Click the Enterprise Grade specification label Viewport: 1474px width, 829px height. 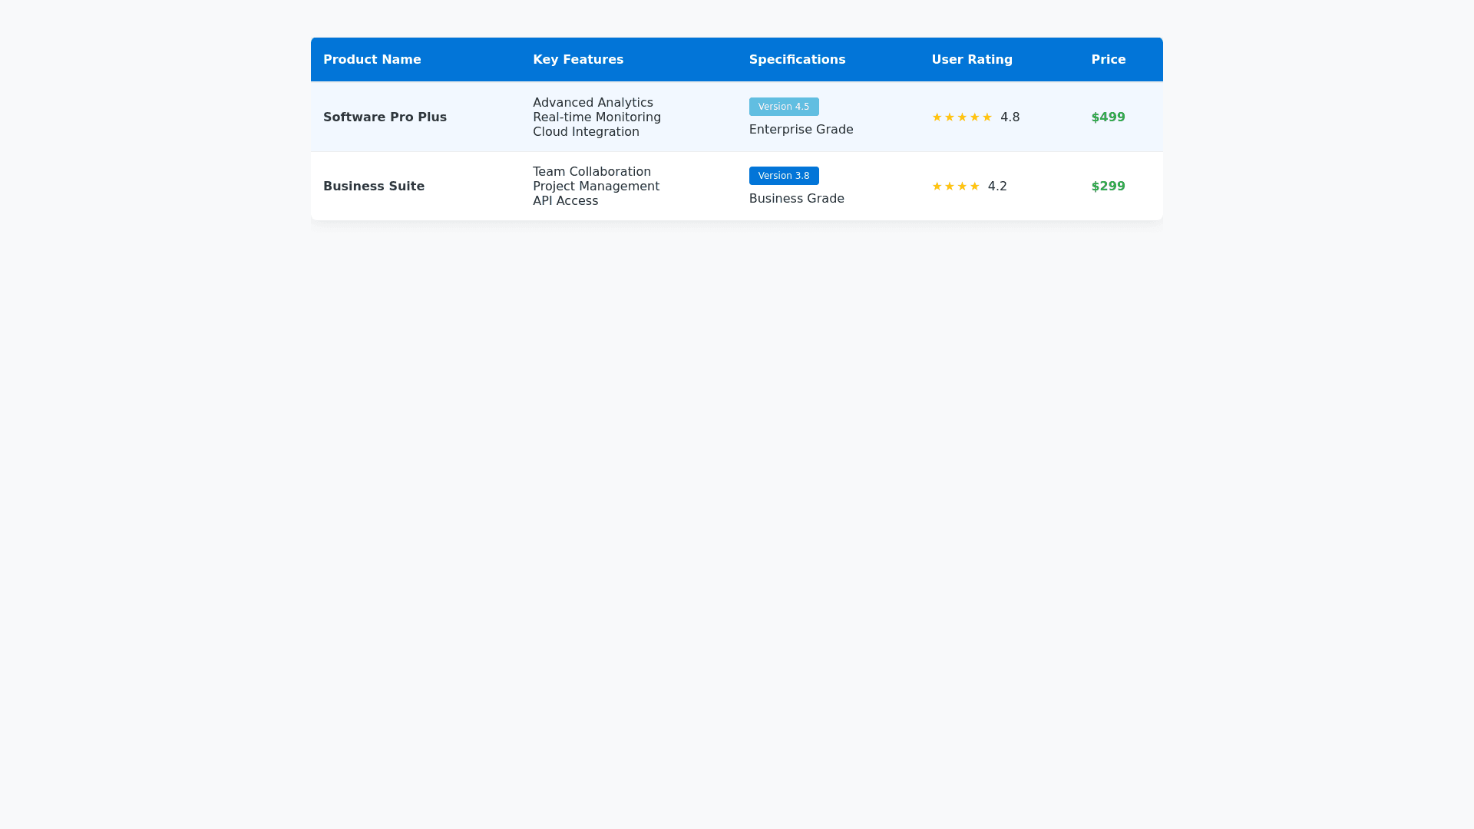tap(801, 130)
